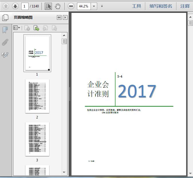
Task: Select page 3 thumbnail
Action: [37, 139]
